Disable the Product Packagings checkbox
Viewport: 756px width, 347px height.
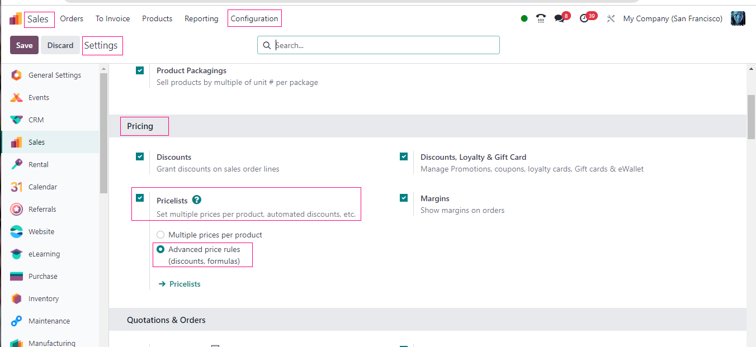click(x=140, y=70)
